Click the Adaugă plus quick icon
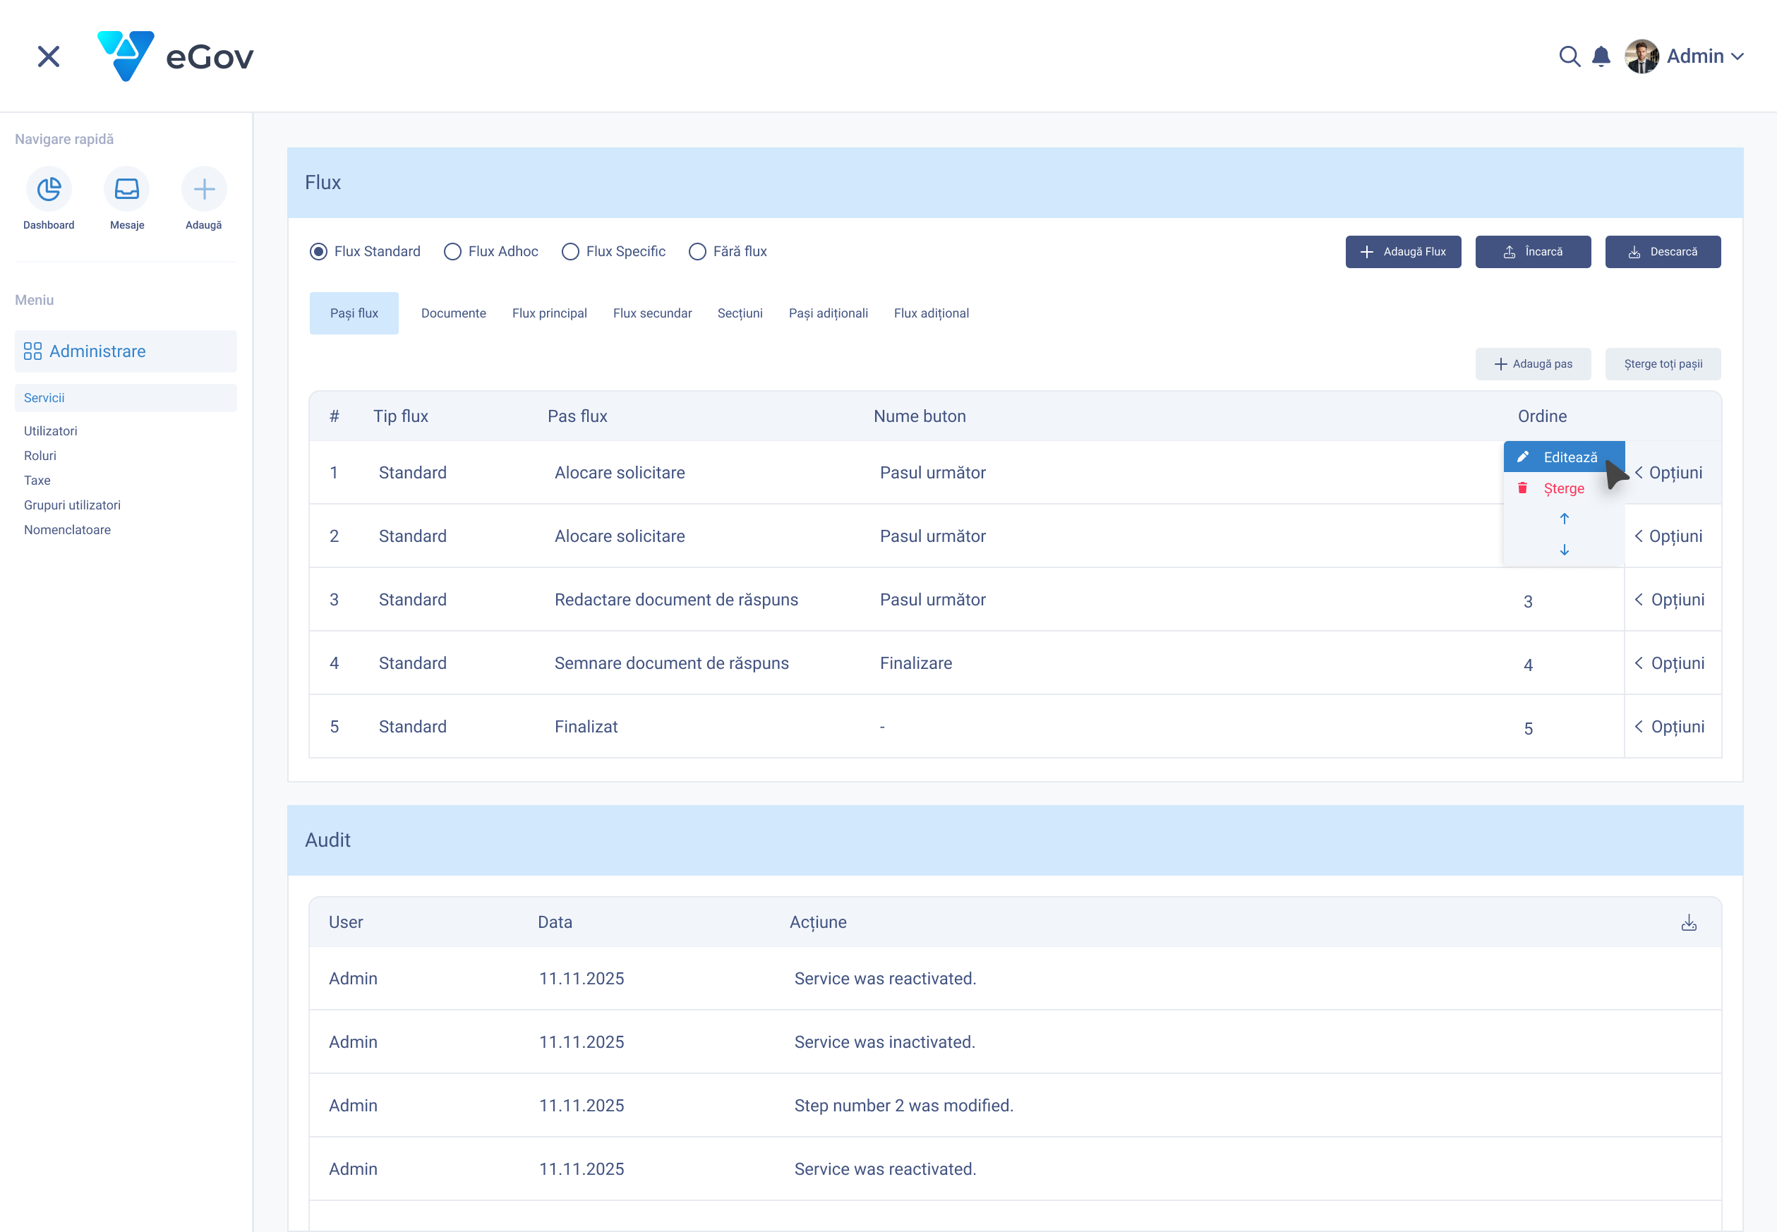 [204, 189]
